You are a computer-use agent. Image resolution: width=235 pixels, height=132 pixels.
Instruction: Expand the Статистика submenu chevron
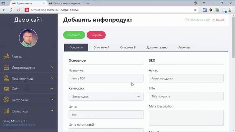(52, 110)
